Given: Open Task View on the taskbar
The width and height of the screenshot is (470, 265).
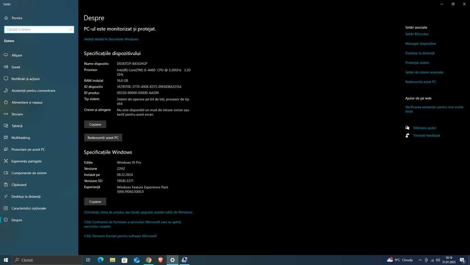Looking at the screenshot, I should tap(88, 260).
